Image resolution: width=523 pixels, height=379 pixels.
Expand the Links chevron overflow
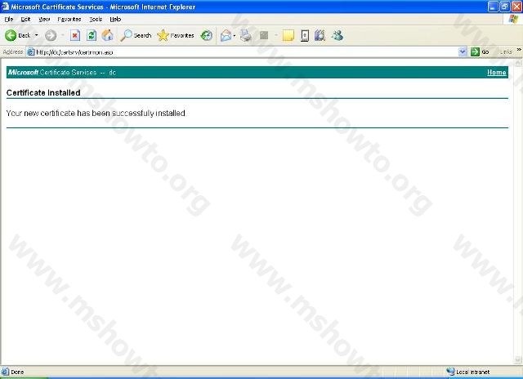click(519, 50)
